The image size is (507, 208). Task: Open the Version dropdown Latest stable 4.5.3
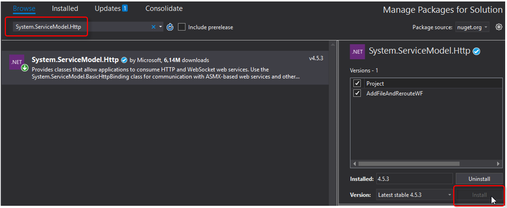(x=415, y=195)
